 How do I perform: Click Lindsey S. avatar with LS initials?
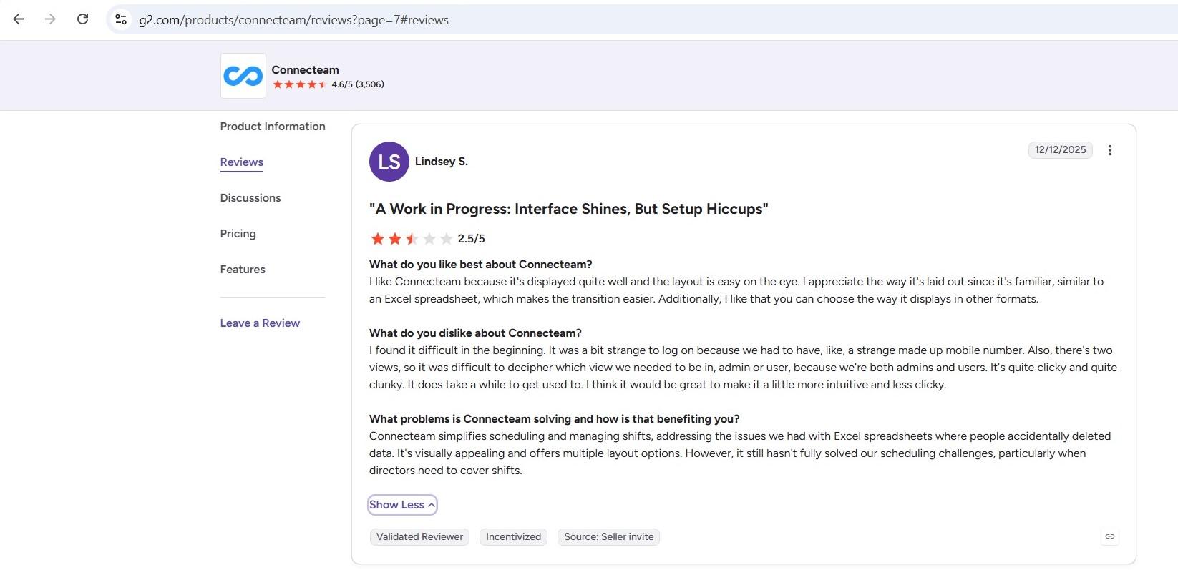(389, 162)
